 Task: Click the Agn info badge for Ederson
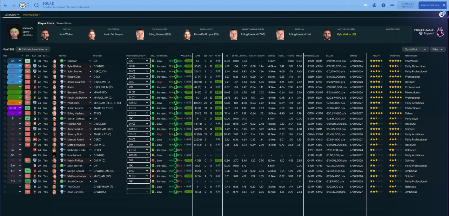click(27, 61)
